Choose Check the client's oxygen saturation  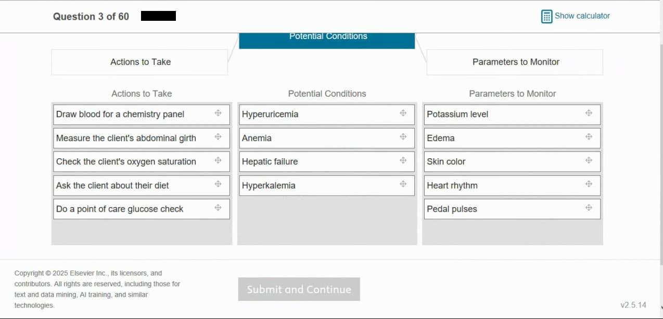(x=126, y=162)
